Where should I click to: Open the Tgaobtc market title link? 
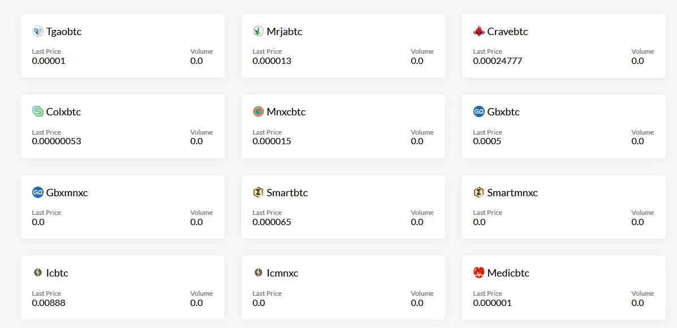[64, 32]
